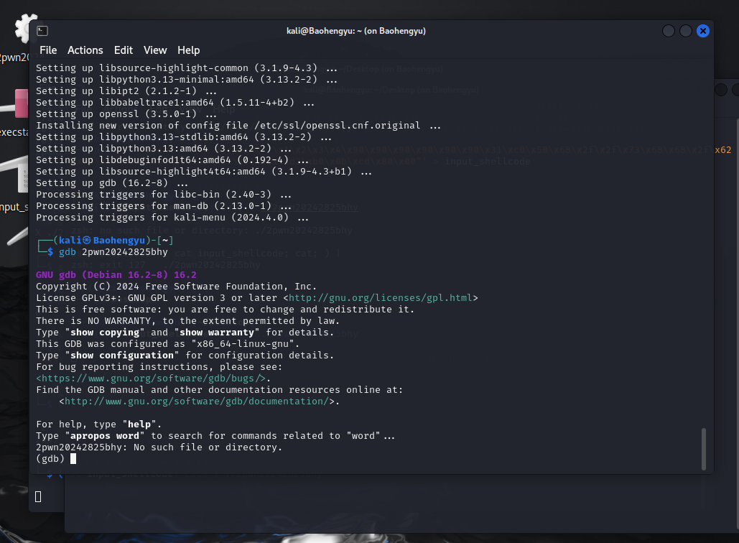Click 'Setting up libbabeltrace1:amd64' line
Viewport: 739px width, 543px height.
click(x=175, y=102)
